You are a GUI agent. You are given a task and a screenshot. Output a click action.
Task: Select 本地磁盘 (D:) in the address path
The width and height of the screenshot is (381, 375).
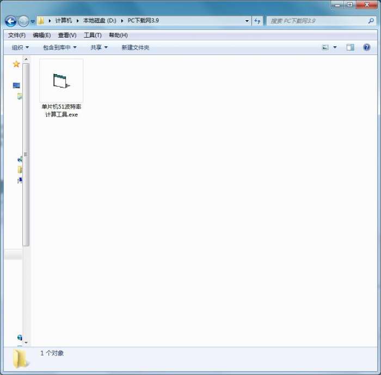click(100, 21)
